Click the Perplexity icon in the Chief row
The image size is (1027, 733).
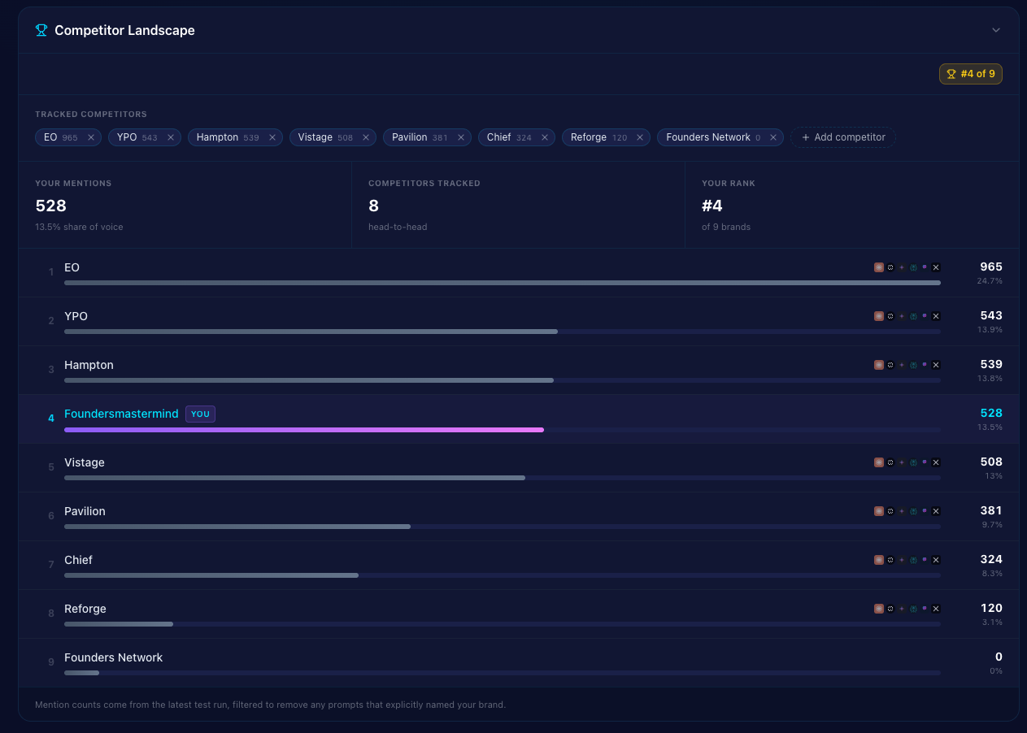(x=913, y=560)
